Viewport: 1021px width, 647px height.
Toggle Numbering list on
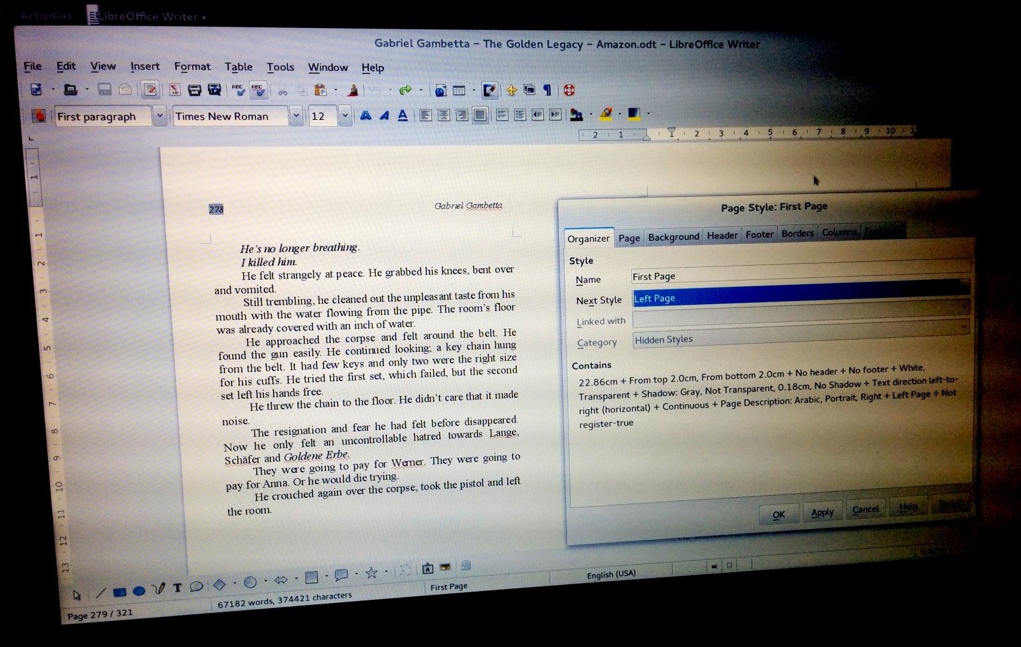(502, 115)
